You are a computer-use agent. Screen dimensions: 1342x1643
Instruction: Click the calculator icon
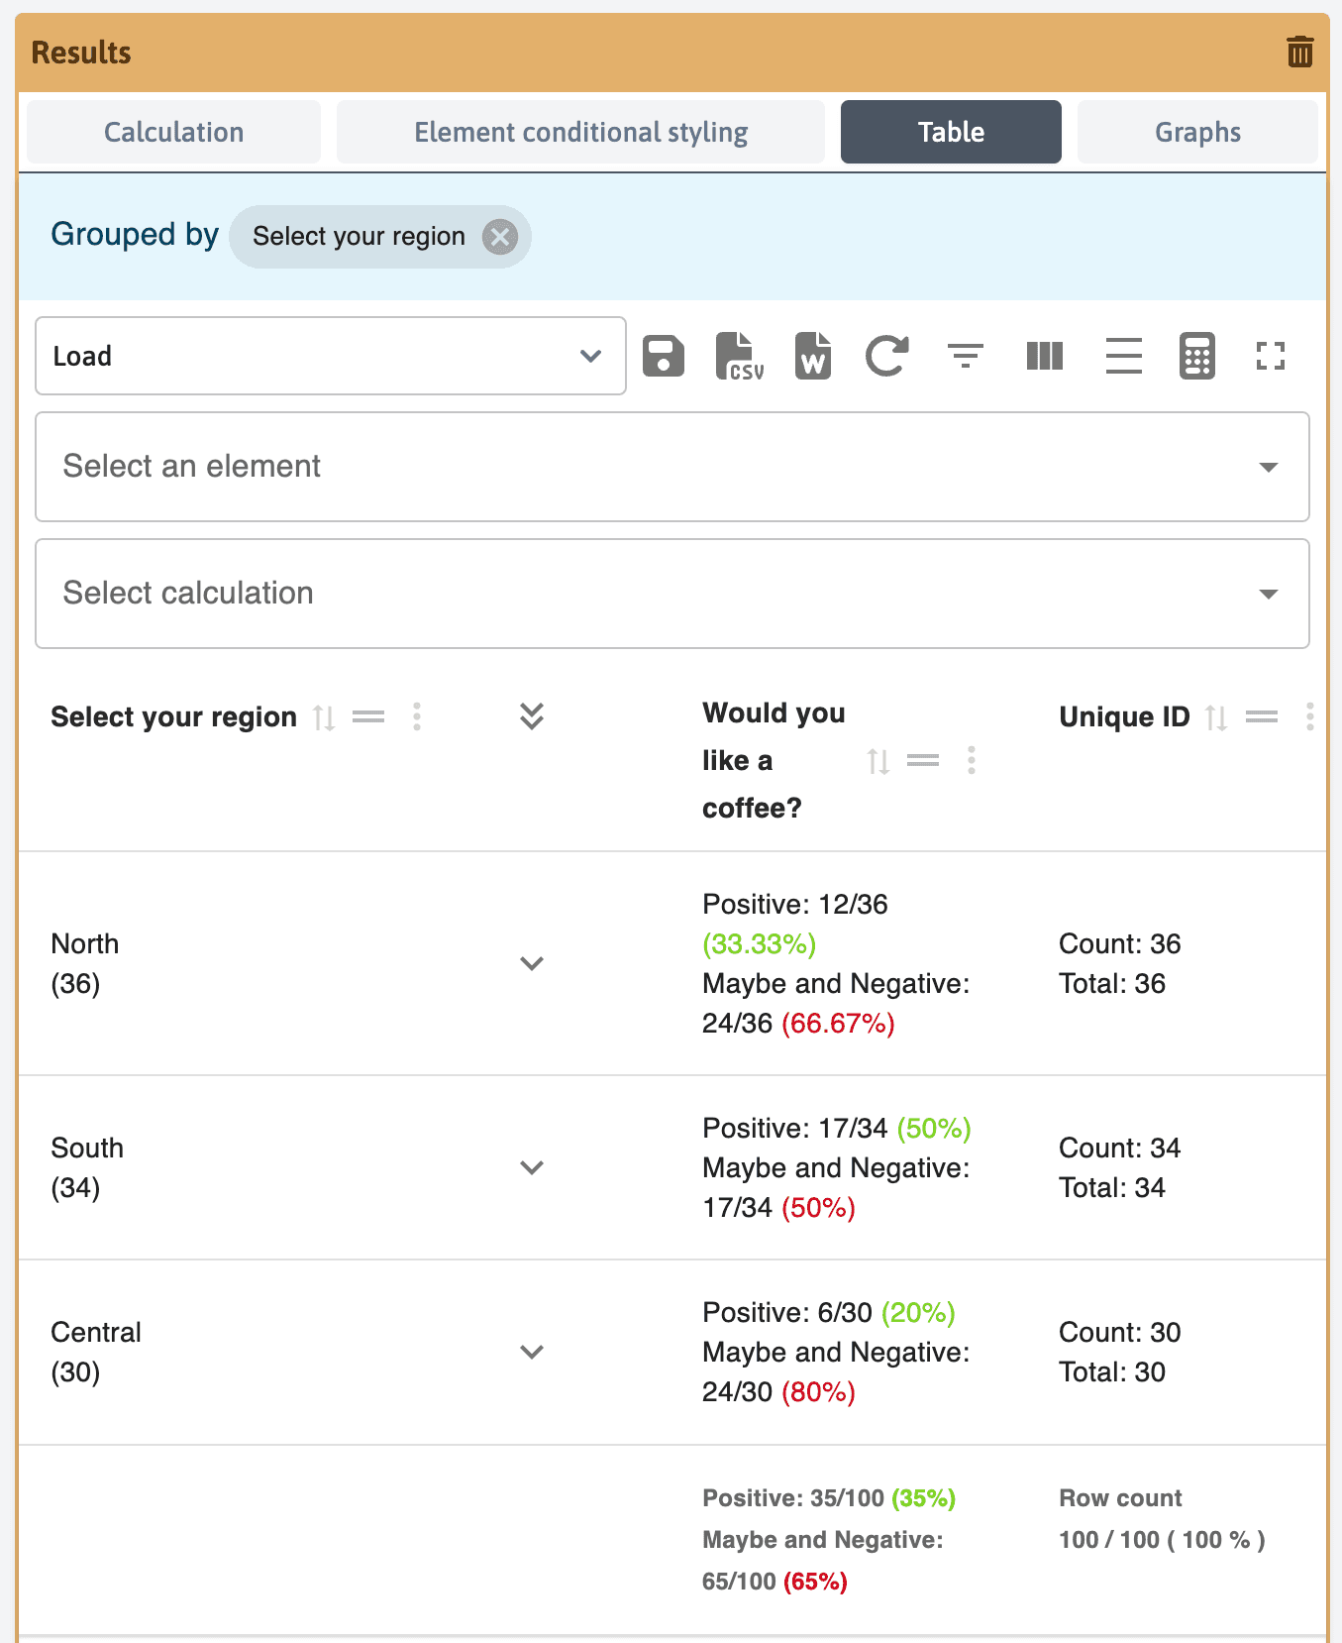[x=1196, y=356]
